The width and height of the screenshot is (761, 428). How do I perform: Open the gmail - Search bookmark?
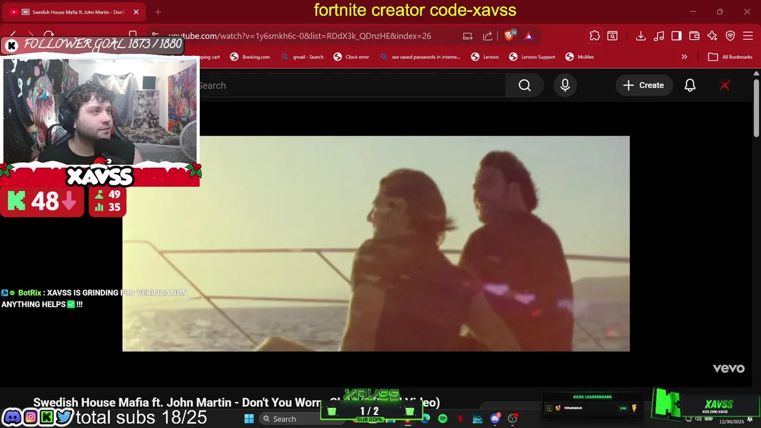pos(302,57)
